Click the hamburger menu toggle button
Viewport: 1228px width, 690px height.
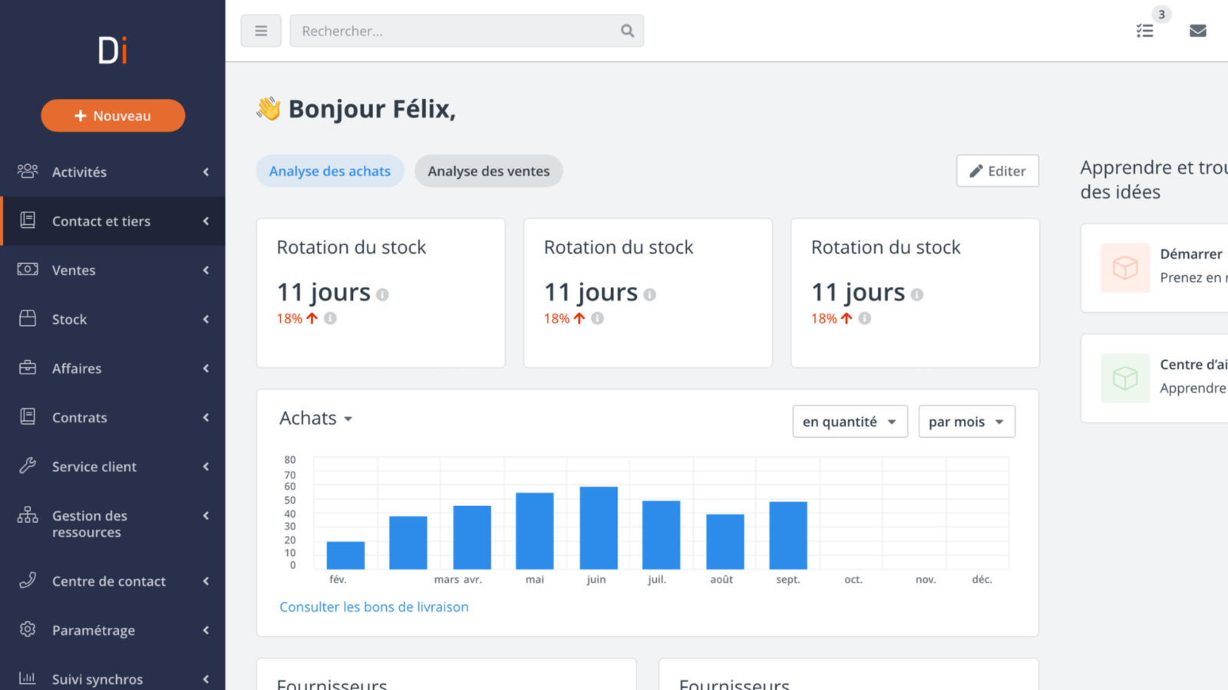[261, 31]
